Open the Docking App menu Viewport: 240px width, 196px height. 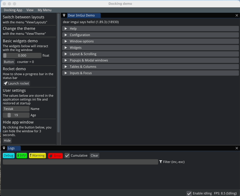pos(13,10)
